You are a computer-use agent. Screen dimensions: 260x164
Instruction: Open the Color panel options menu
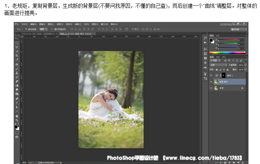[246, 36]
